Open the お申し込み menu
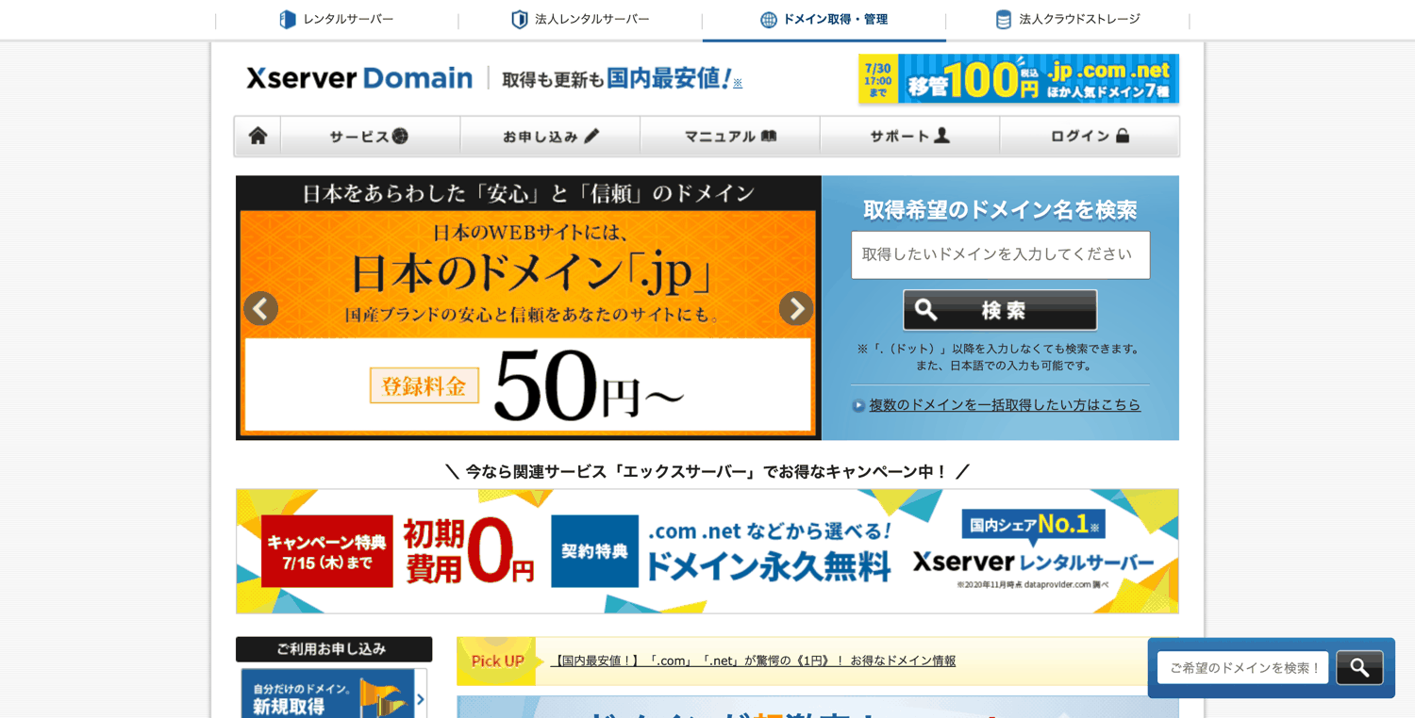The width and height of the screenshot is (1415, 718). coord(550,137)
